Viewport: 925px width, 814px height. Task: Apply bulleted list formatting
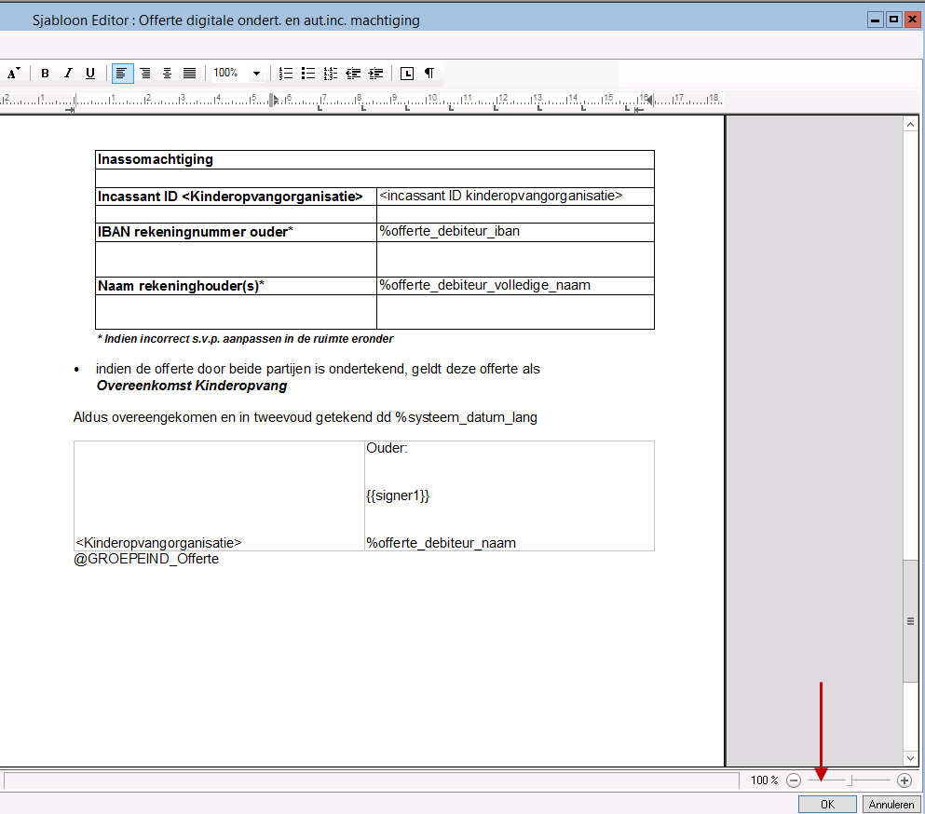point(308,74)
